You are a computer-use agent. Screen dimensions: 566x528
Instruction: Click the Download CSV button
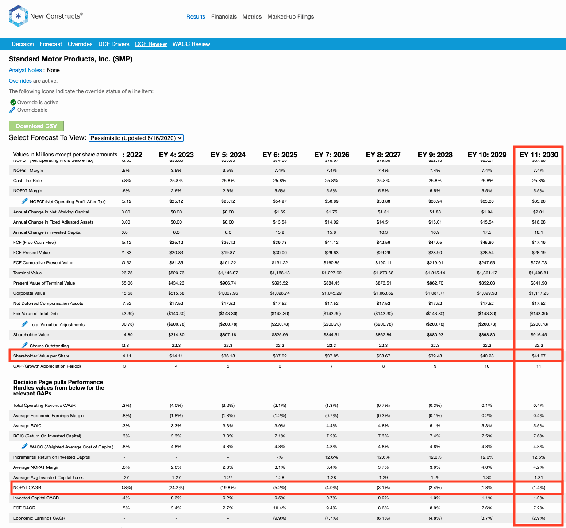pos(36,126)
